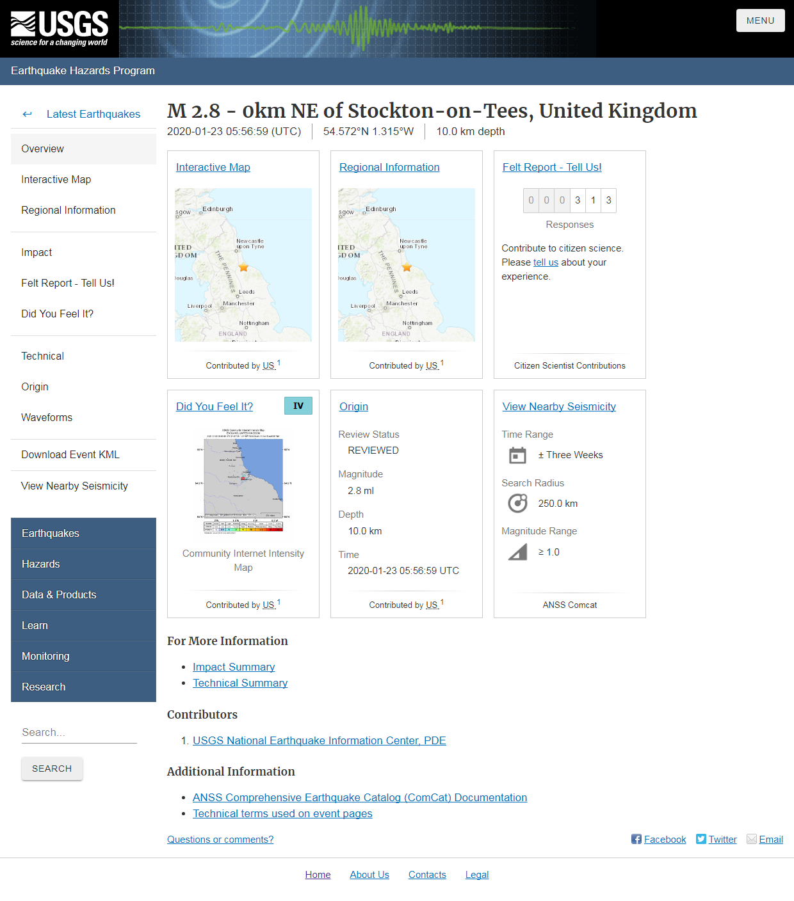794x901 pixels.
Task: Click the Regional Information card heading link
Action: tap(389, 167)
